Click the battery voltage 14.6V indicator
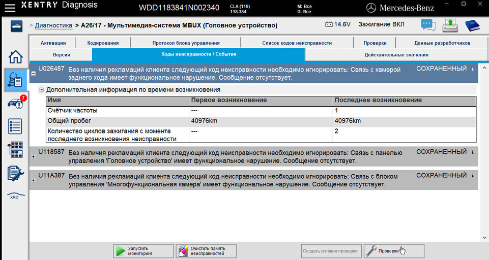This screenshot has height=260, width=489. tap(338, 24)
